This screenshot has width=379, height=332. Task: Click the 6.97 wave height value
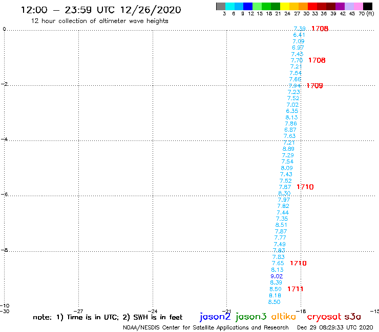[x=298, y=48]
